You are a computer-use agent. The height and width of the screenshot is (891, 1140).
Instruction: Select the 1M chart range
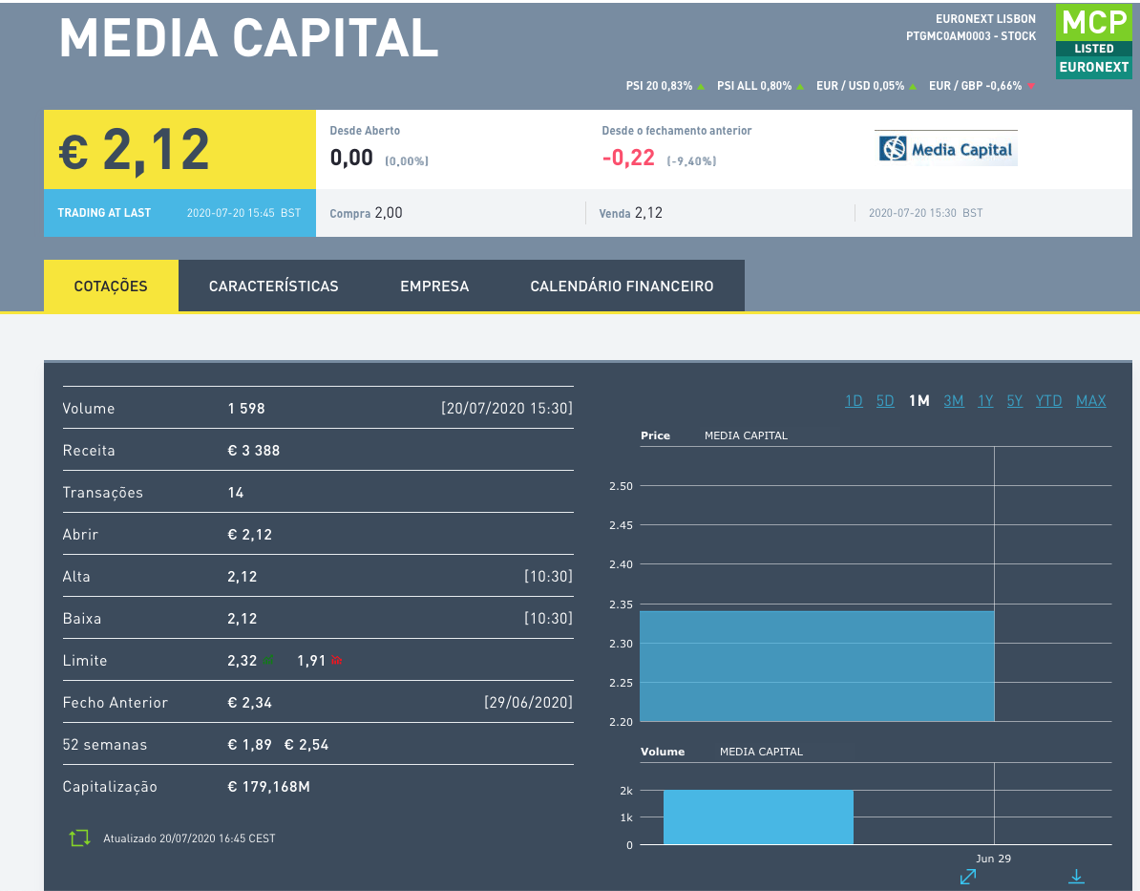(919, 401)
